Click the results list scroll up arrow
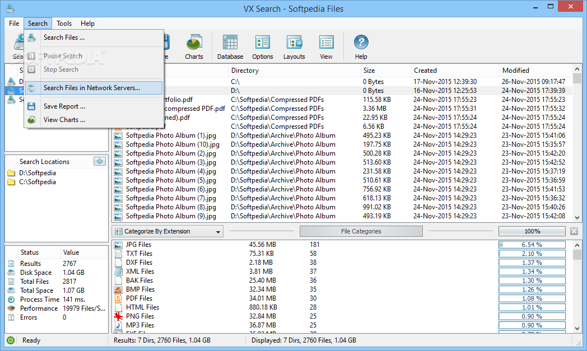The height and width of the screenshot is (351, 587). tap(577, 69)
